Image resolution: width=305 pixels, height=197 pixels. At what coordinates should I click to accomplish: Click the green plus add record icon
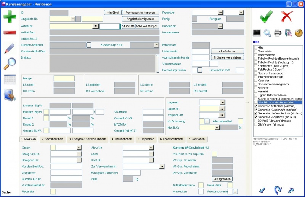(x=9, y=17)
